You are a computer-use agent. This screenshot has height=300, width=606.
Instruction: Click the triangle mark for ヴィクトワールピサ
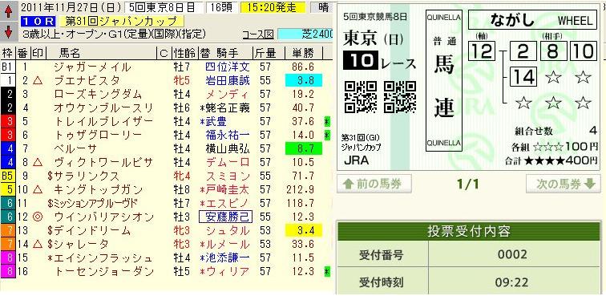click(38, 162)
